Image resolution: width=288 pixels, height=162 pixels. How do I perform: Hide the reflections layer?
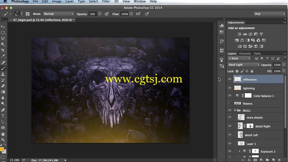pos(230,79)
